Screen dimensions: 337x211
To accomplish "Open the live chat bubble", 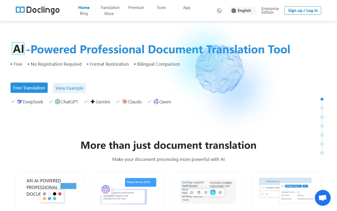I will [323, 198].
